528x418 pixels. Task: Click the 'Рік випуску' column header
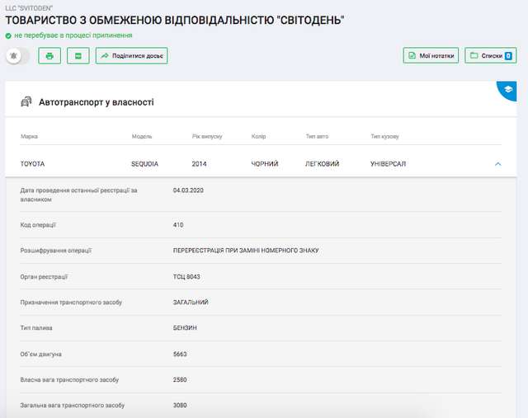click(207, 136)
